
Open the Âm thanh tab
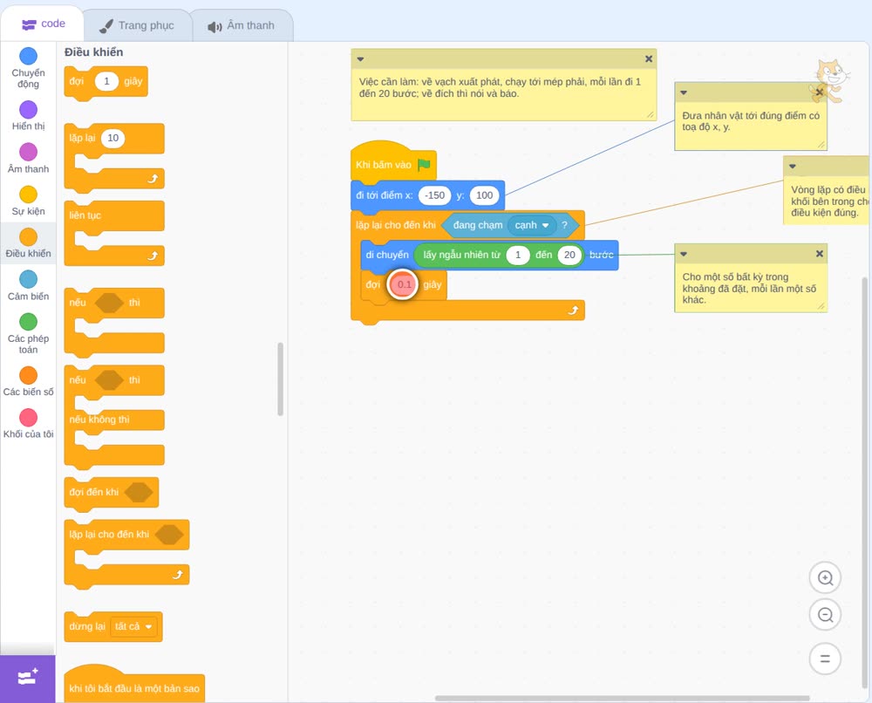click(x=242, y=25)
